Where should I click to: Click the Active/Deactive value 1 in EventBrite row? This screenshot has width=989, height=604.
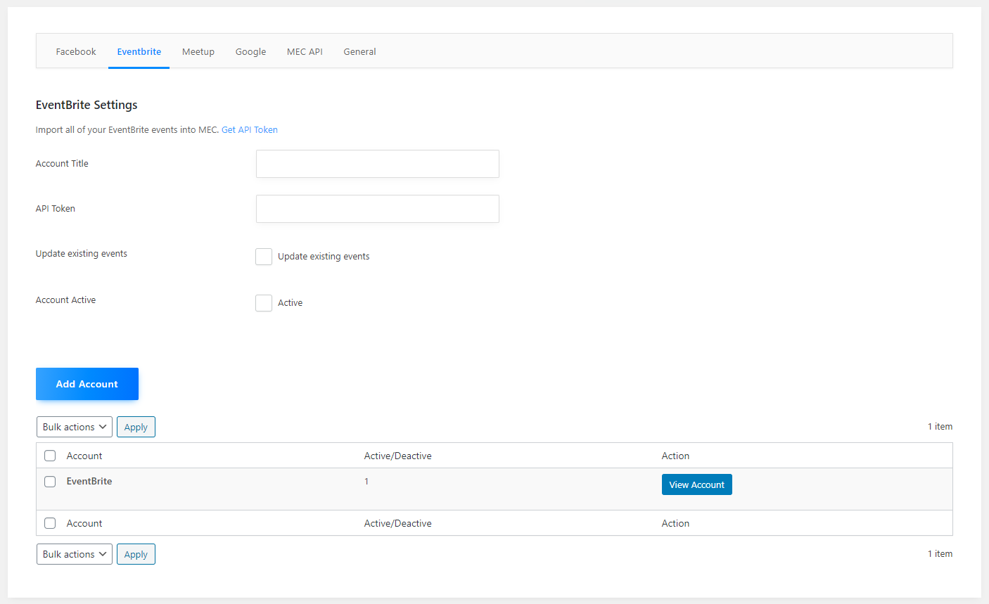pos(366,481)
